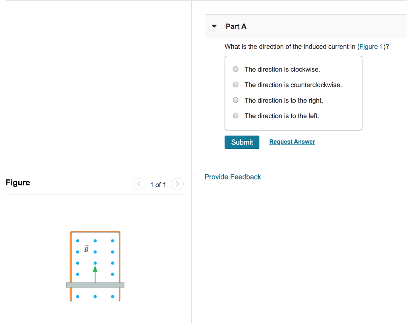Open Provide Feedback

(x=233, y=177)
